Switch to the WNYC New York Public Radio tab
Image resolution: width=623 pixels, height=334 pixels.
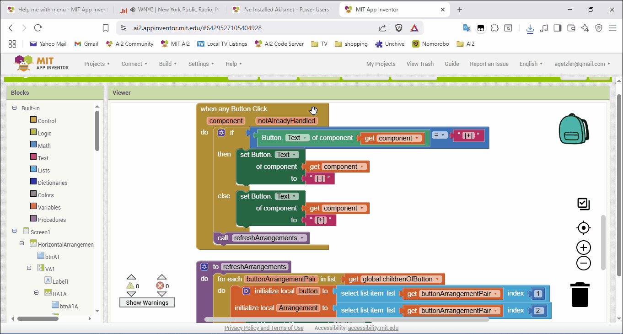coord(170,10)
